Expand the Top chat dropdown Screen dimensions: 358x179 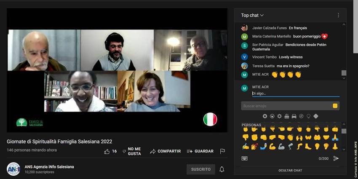pos(252,15)
